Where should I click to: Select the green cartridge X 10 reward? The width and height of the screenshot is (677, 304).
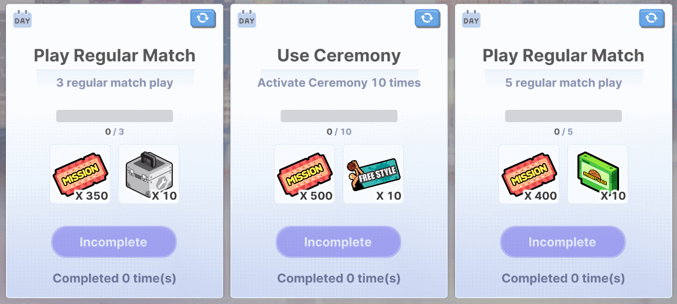(x=597, y=174)
